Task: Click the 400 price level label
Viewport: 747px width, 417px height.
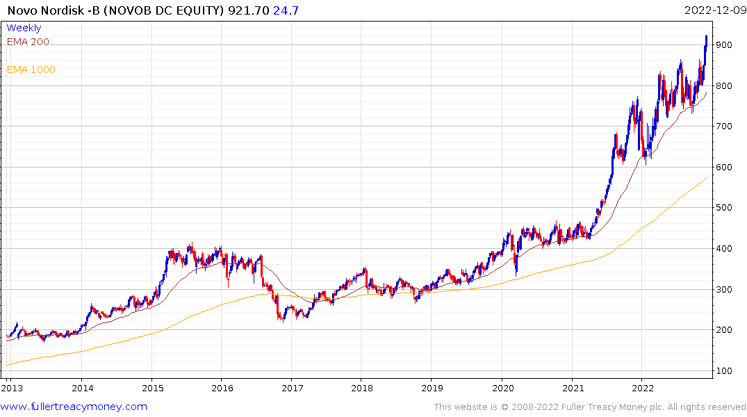Action: tap(723, 249)
